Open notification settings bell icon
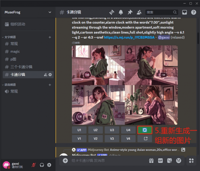This screenshot has height=171, width=200. pos(121,12)
